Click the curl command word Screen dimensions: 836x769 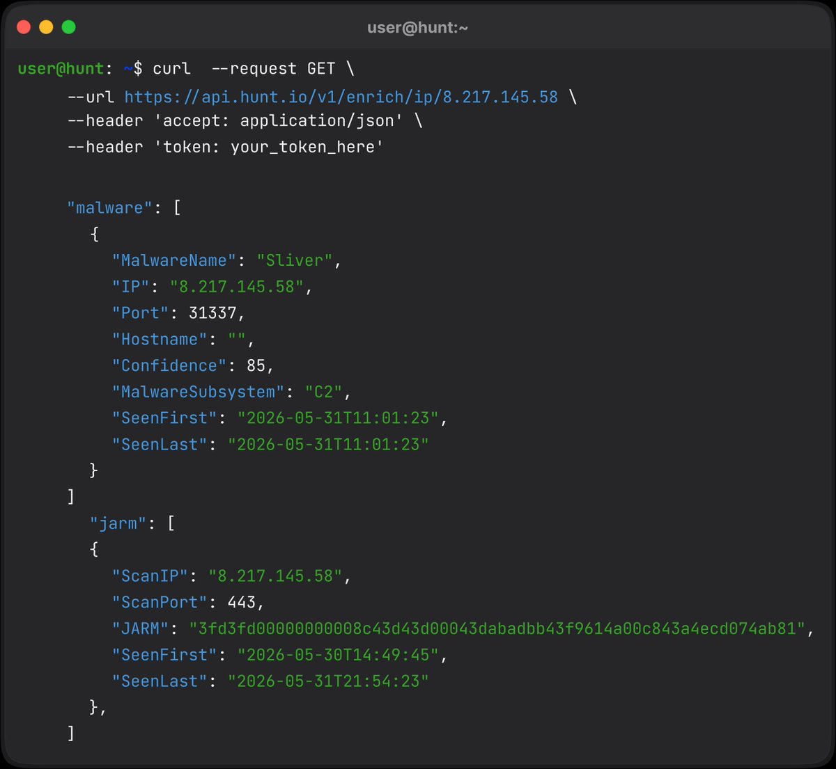pos(171,69)
